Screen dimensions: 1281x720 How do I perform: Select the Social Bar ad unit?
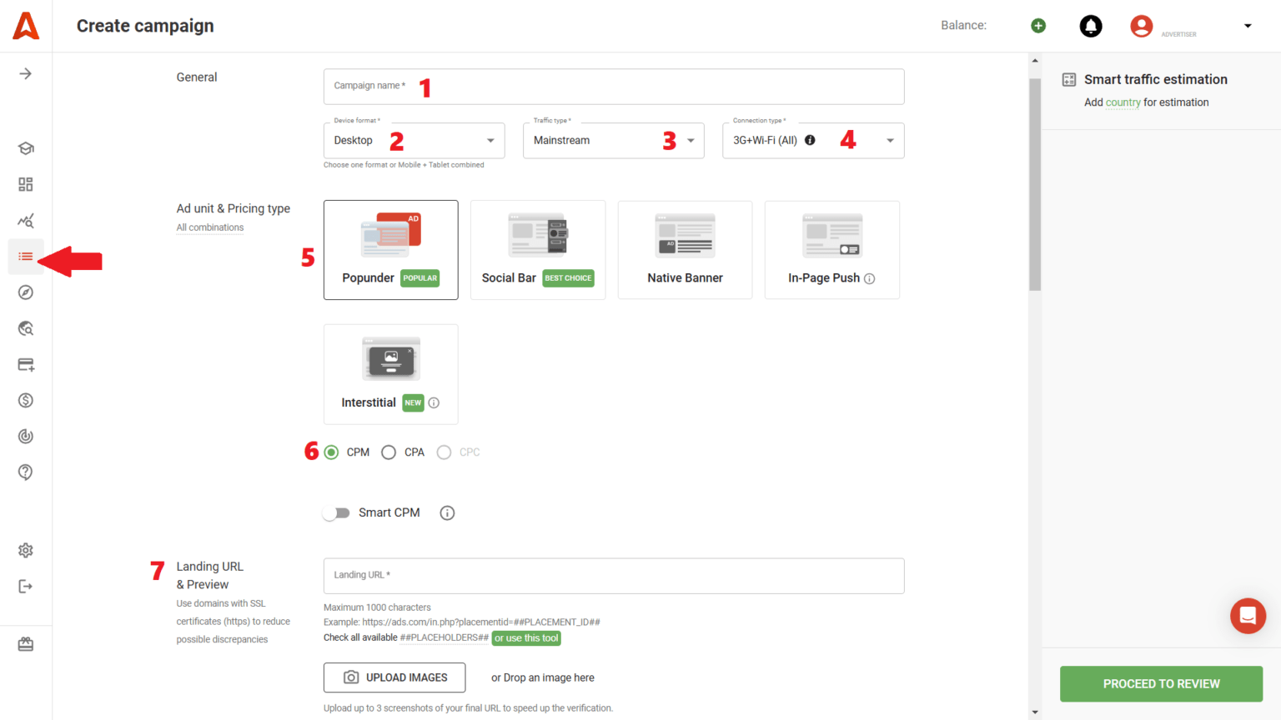[x=537, y=250]
